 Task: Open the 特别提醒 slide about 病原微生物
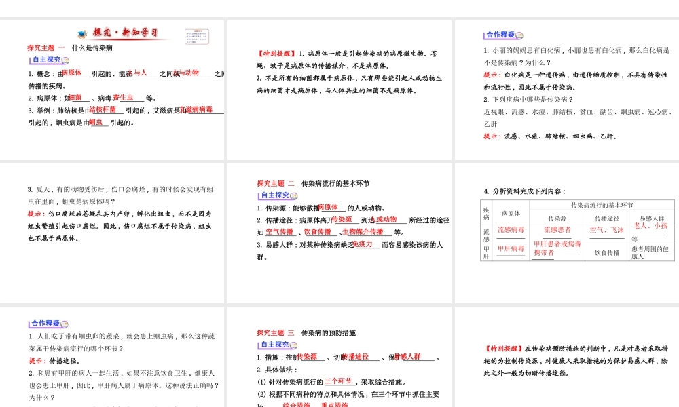339,90
